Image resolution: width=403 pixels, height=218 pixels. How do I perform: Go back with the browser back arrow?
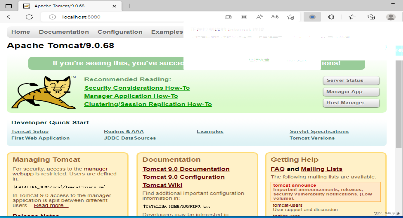[x=10, y=17]
